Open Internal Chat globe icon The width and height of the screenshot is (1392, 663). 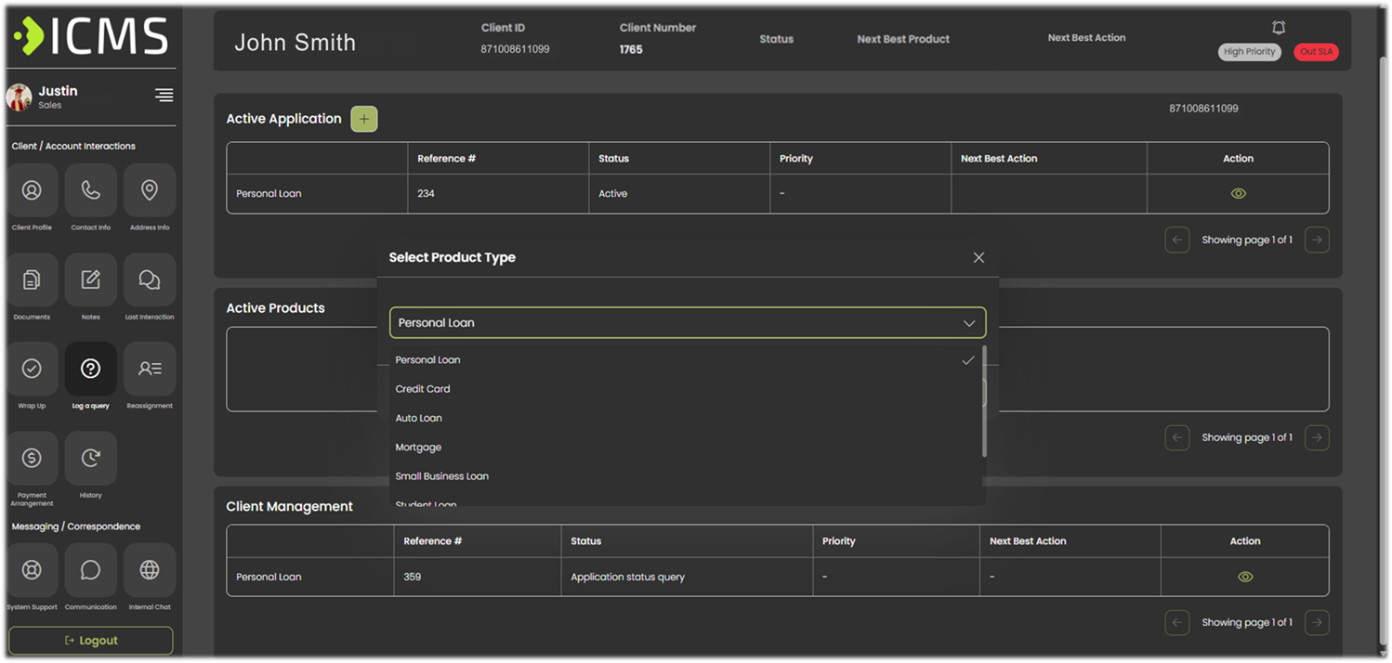[150, 569]
